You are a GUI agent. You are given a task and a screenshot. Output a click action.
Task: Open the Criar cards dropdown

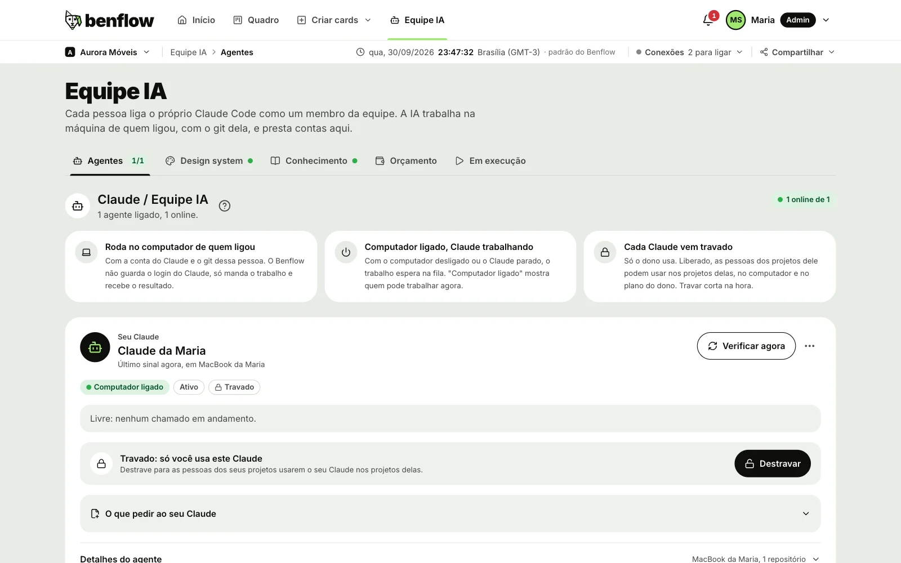pyautogui.click(x=334, y=20)
